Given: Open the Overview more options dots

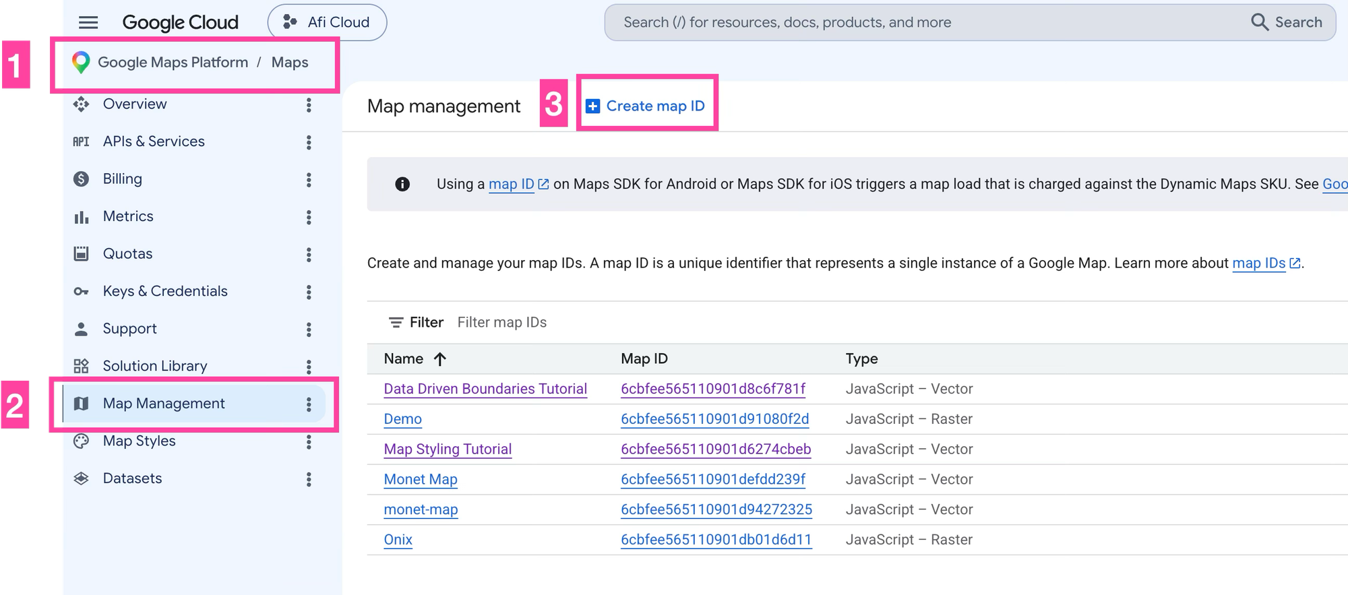Looking at the screenshot, I should pos(309,104).
